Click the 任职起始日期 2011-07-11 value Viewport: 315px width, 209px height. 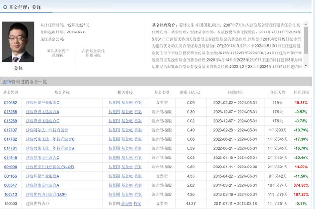pos(76,32)
